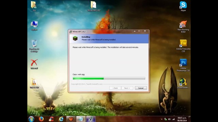Open CCleaner from the taskbar

pyautogui.click(x=51, y=119)
